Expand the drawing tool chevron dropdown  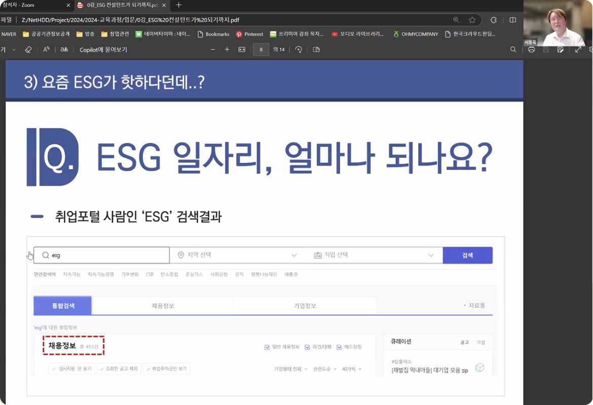coord(14,50)
